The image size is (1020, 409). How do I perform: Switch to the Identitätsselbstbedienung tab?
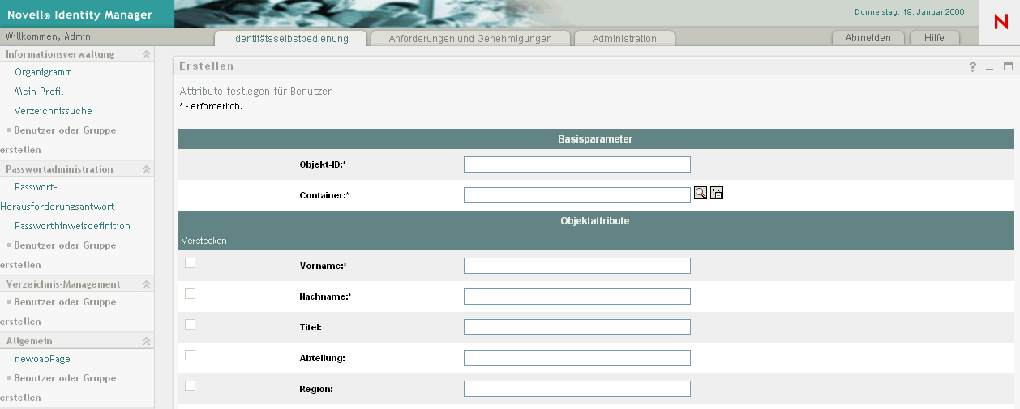(x=290, y=38)
